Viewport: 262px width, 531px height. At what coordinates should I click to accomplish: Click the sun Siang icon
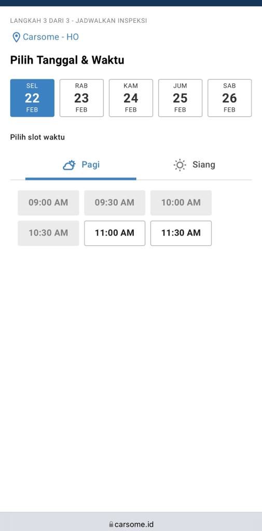[x=180, y=165]
